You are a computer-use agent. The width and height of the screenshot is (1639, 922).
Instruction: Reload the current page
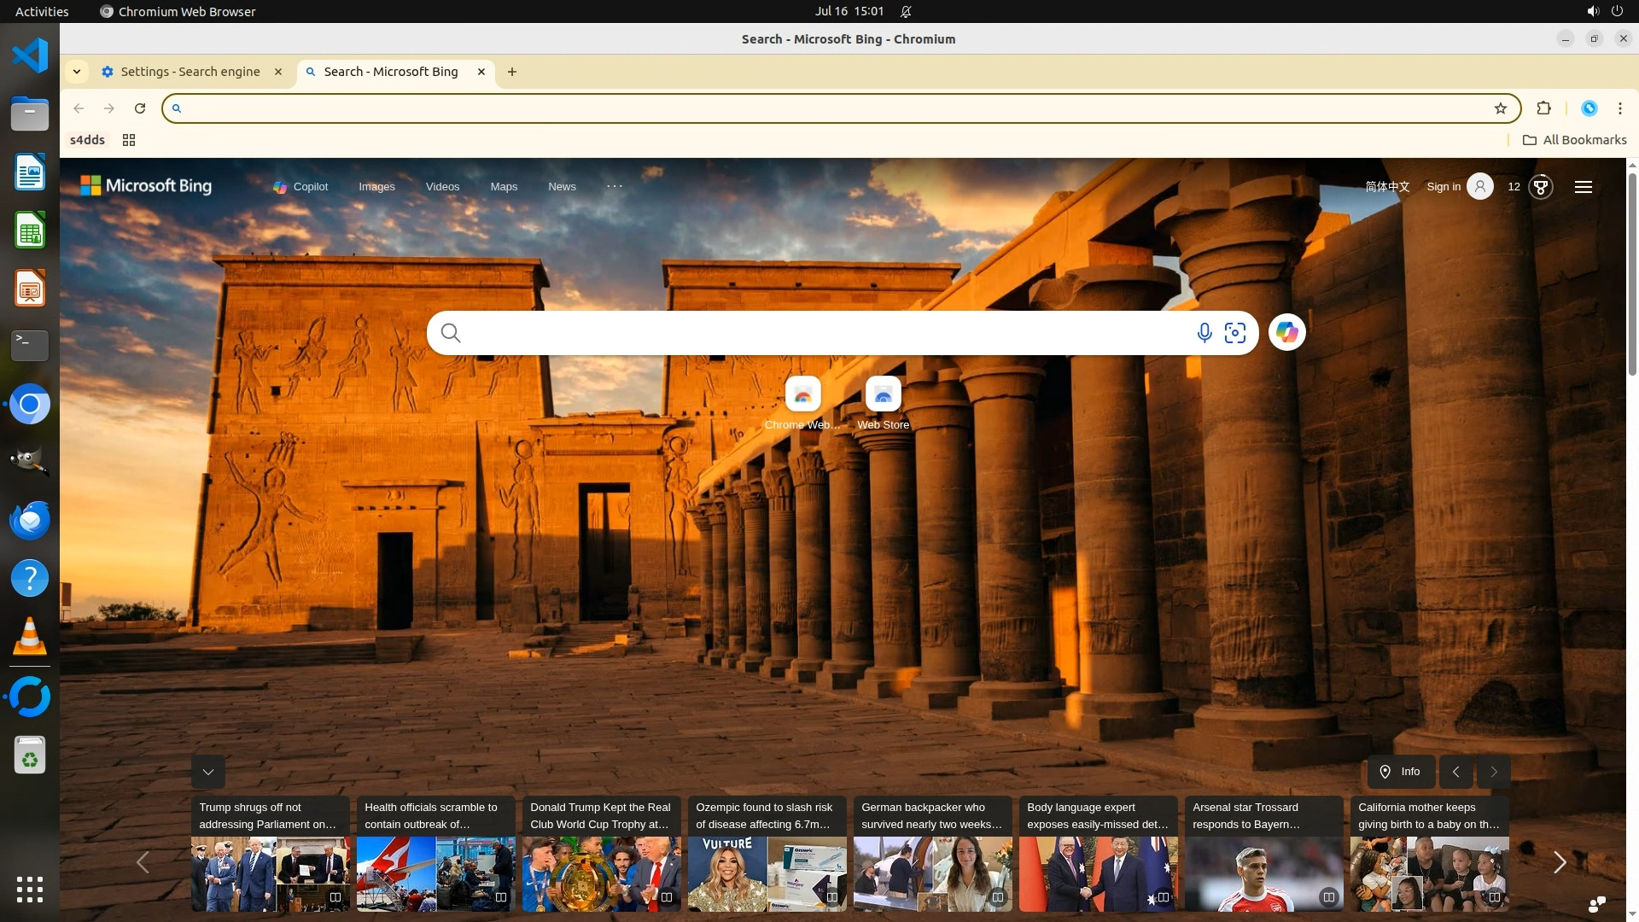point(140,108)
